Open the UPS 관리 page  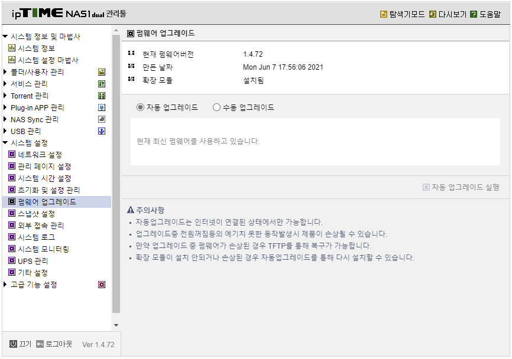click(33, 261)
